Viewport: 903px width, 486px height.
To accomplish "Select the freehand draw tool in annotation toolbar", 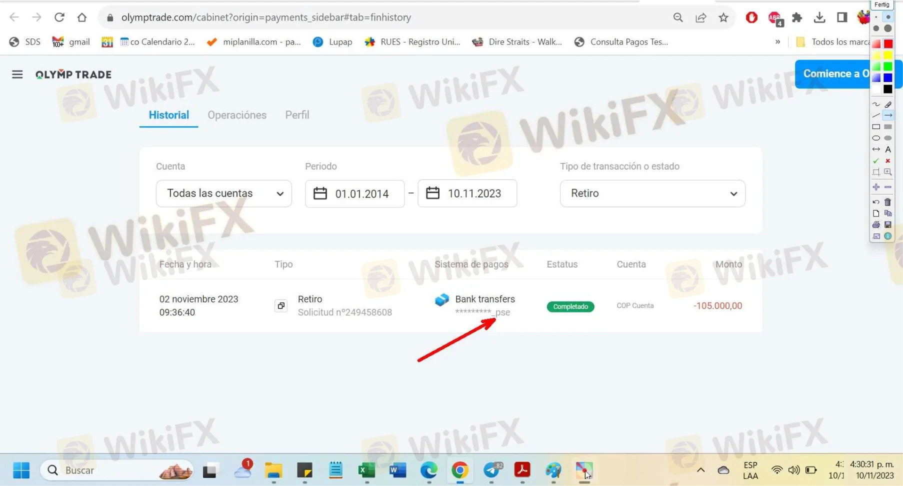I will [876, 104].
